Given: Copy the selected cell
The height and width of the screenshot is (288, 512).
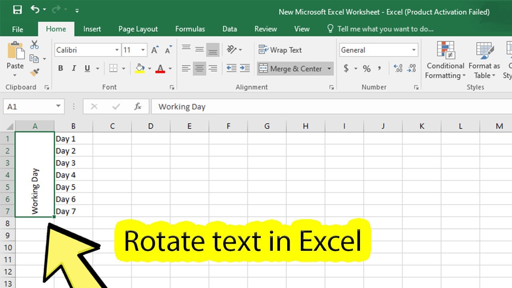Looking at the screenshot, I should pyautogui.click(x=34, y=58).
